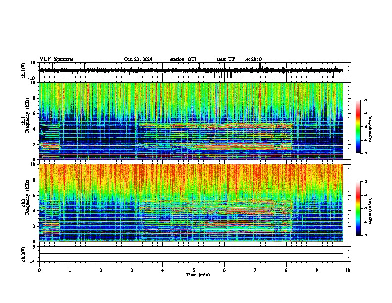Click the 'start UT = 14:20:0' text
Image resolution: width=392 pixels, height=303 pixels.
coord(239,59)
